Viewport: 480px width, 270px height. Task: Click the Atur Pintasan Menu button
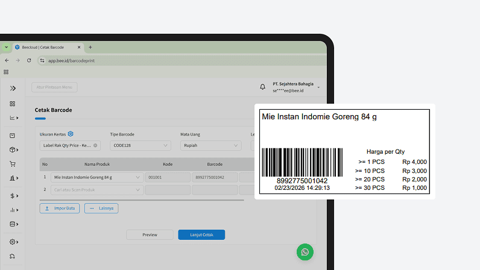click(x=54, y=87)
